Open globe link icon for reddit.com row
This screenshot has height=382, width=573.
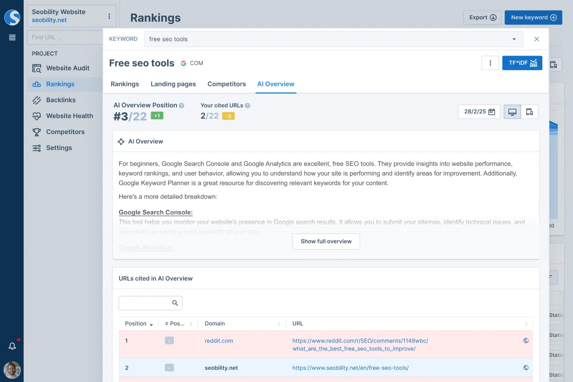pos(526,341)
